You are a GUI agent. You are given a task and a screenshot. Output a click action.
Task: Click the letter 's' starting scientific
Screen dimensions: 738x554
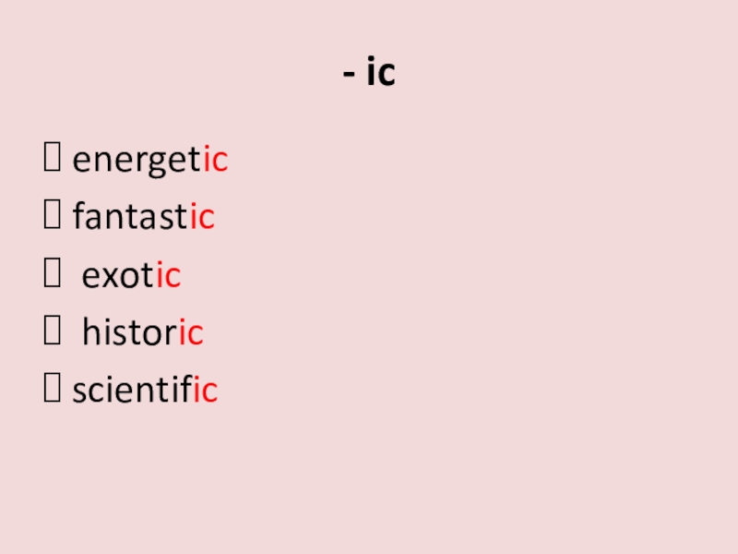[x=79, y=392]
